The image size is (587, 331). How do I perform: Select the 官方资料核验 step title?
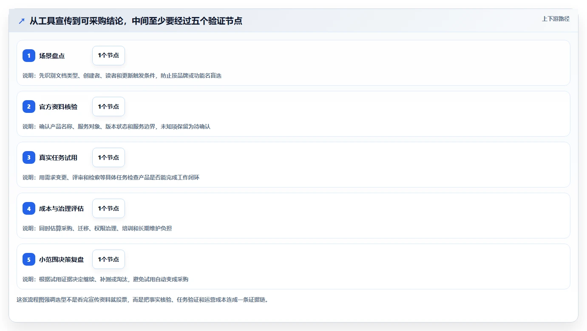tap(58, 107)
